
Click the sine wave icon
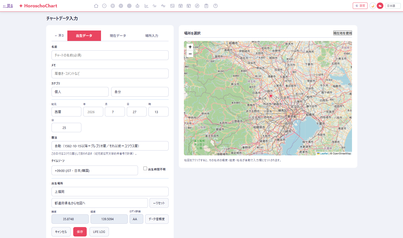coord(155,6)
